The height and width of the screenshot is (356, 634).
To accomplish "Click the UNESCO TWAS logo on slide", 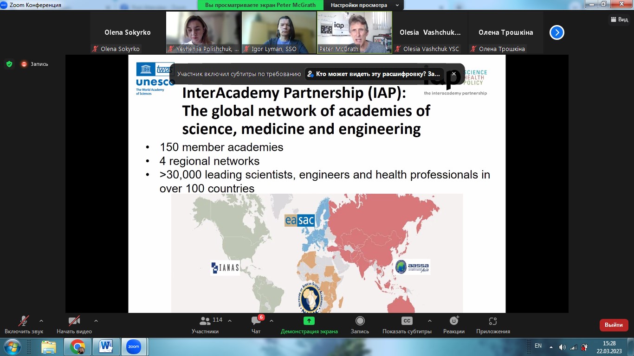I will [x=155, y=78].
